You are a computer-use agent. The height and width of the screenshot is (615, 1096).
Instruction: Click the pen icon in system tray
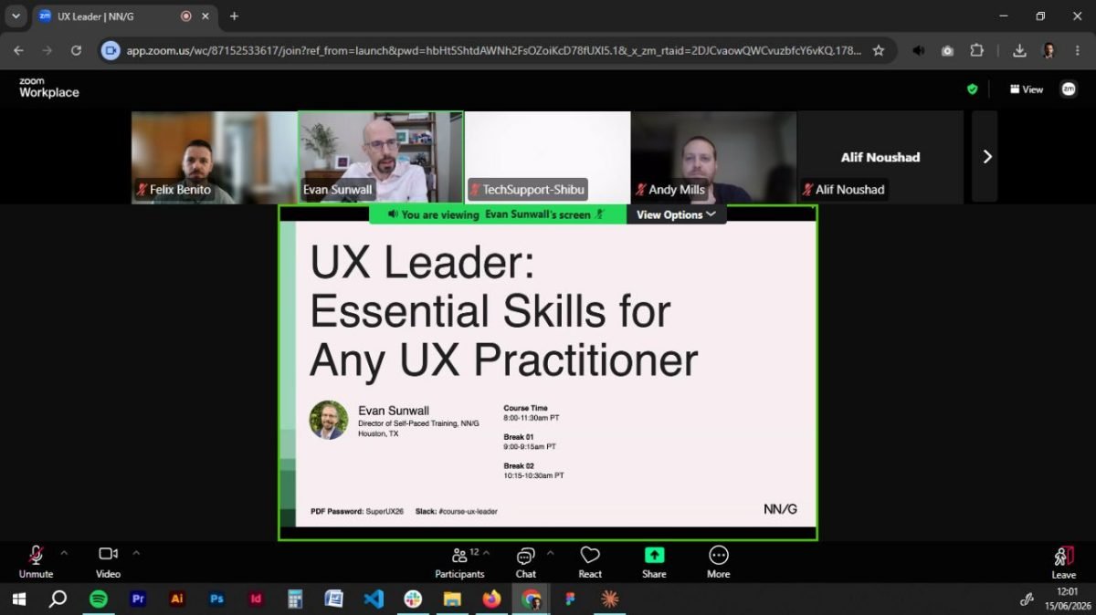point(1026,599)
